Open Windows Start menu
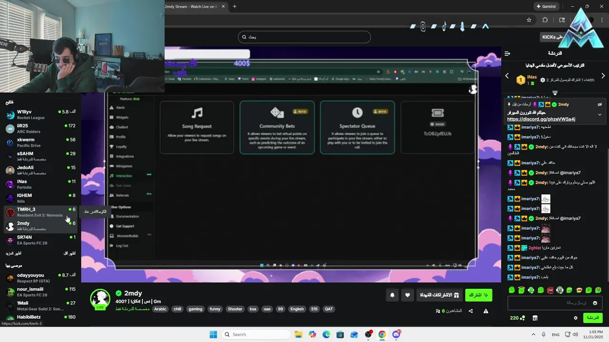The image size is (609, 342). 213,334
